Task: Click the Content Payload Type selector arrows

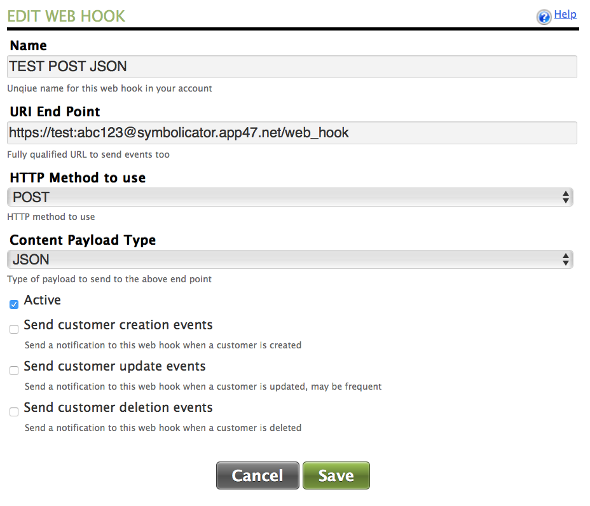Action: 566,259
